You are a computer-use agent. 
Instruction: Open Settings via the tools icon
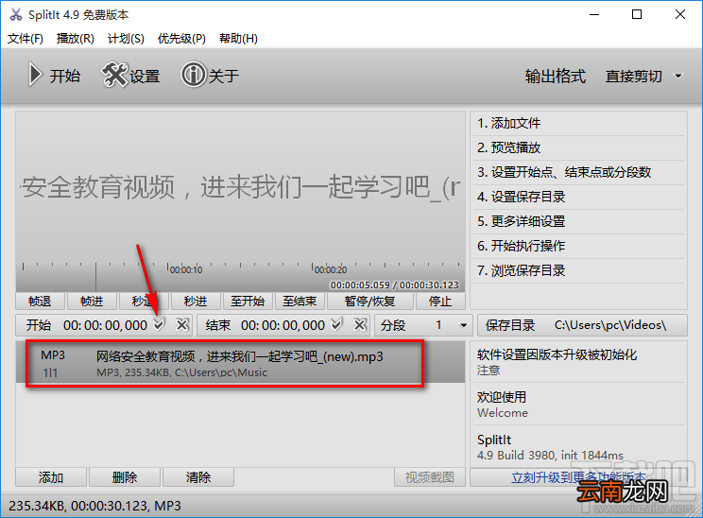(x=114, y=75)
